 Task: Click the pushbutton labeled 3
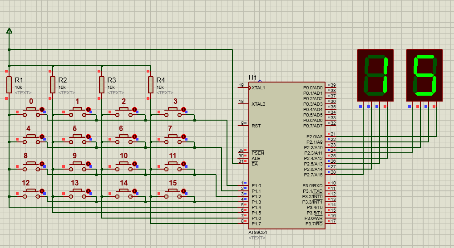[x=173, y=112]
